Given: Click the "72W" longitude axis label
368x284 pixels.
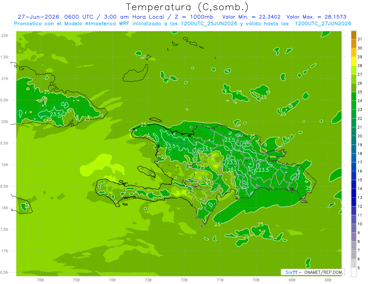Looking at the screenshot, I should [x=184, y=280].
